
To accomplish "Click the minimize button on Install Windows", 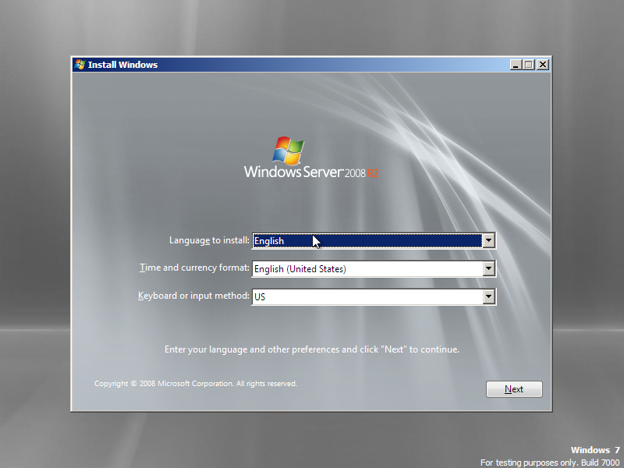I will coord(516,65).
